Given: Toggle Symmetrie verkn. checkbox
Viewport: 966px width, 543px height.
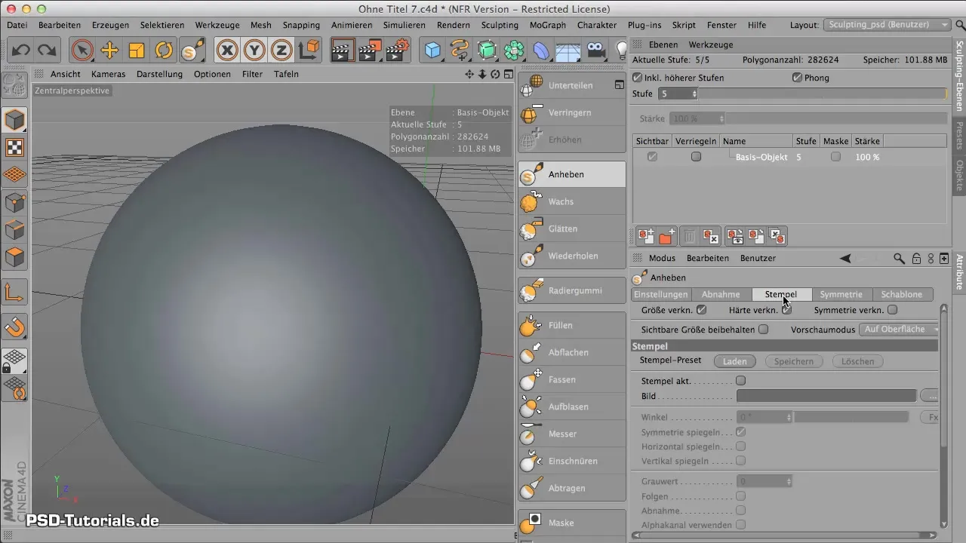Looking at the screenshot, I should [893, 309].
